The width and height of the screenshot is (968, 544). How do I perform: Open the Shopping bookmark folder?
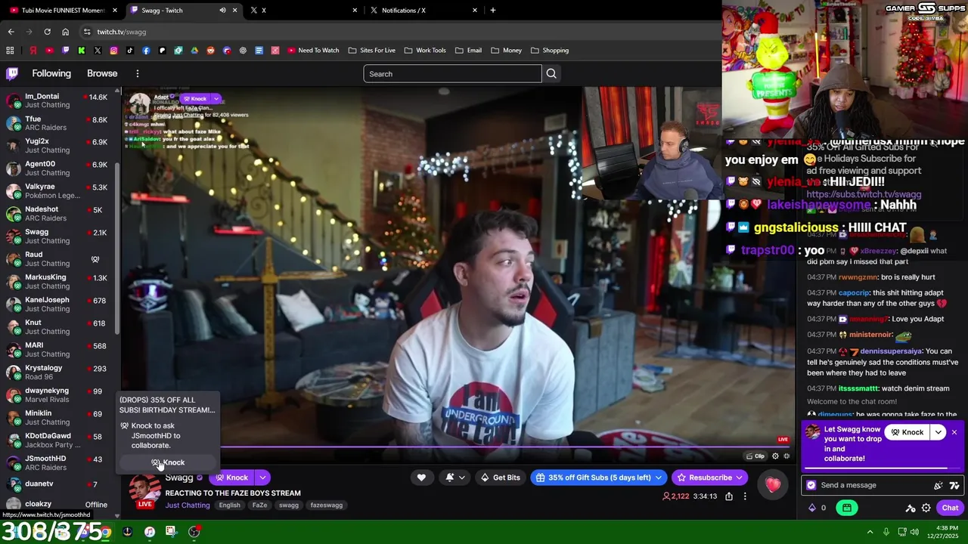point(550,51)
